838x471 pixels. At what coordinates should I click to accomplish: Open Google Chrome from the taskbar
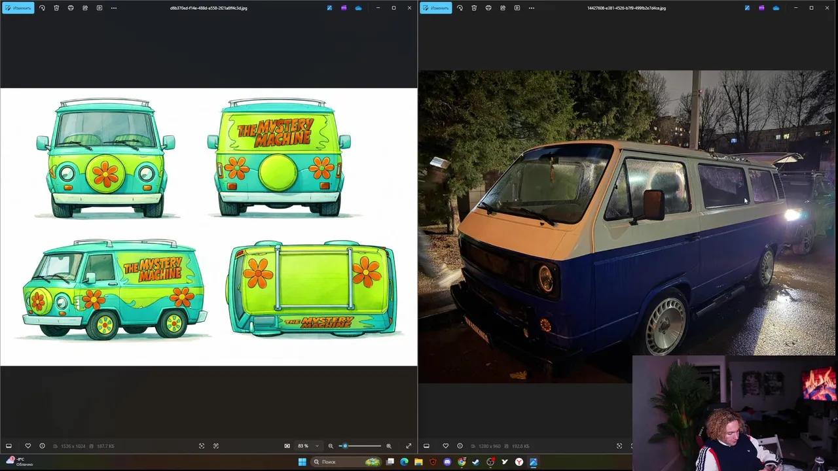click(462, 462)
